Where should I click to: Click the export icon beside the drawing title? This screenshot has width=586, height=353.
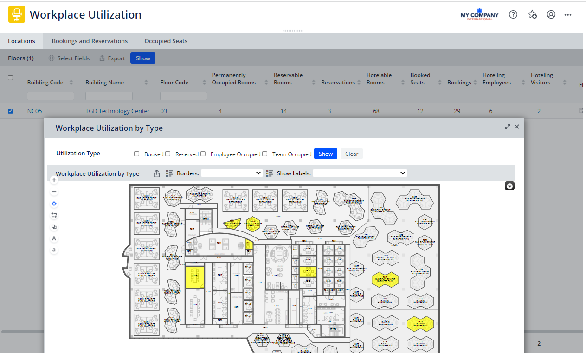coord(157,173)
